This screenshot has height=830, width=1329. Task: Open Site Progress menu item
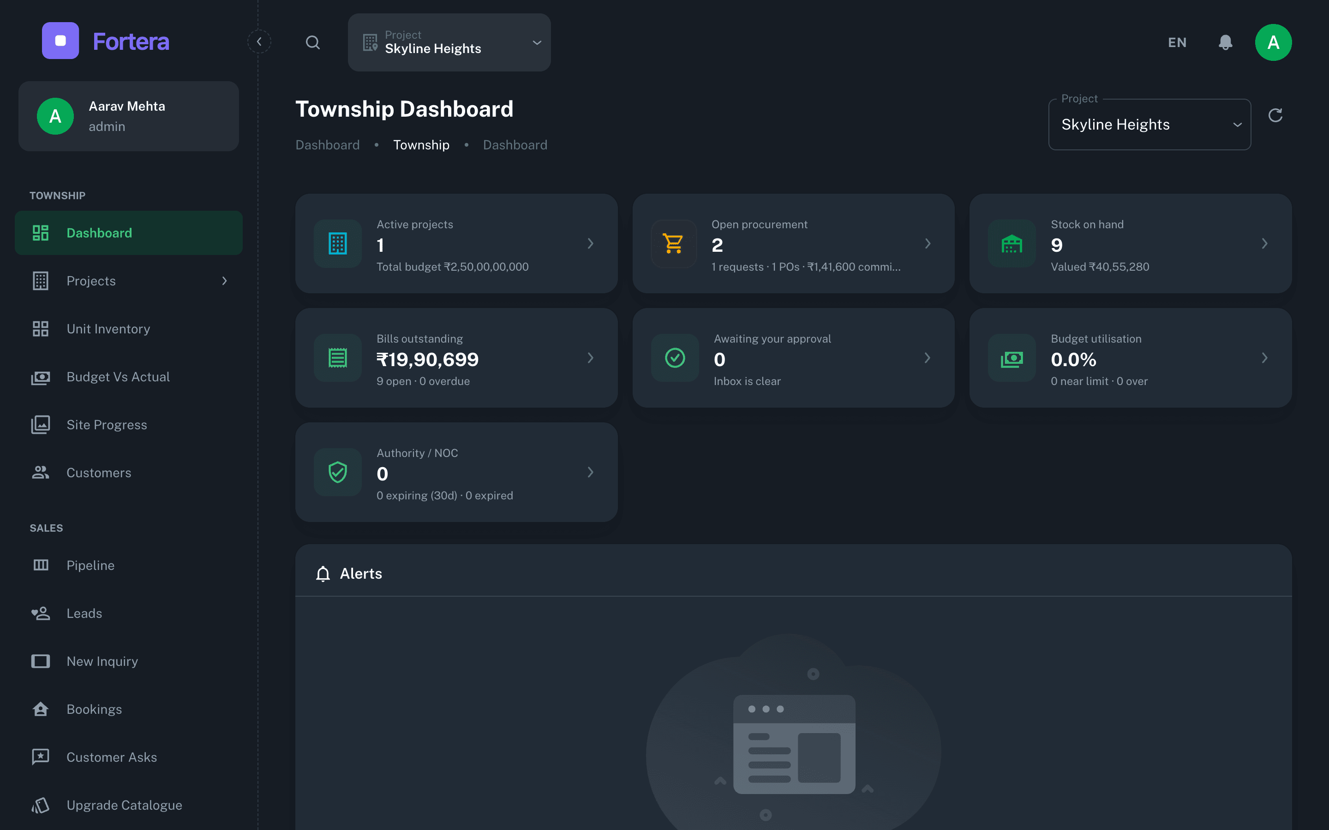click(128, 425)
